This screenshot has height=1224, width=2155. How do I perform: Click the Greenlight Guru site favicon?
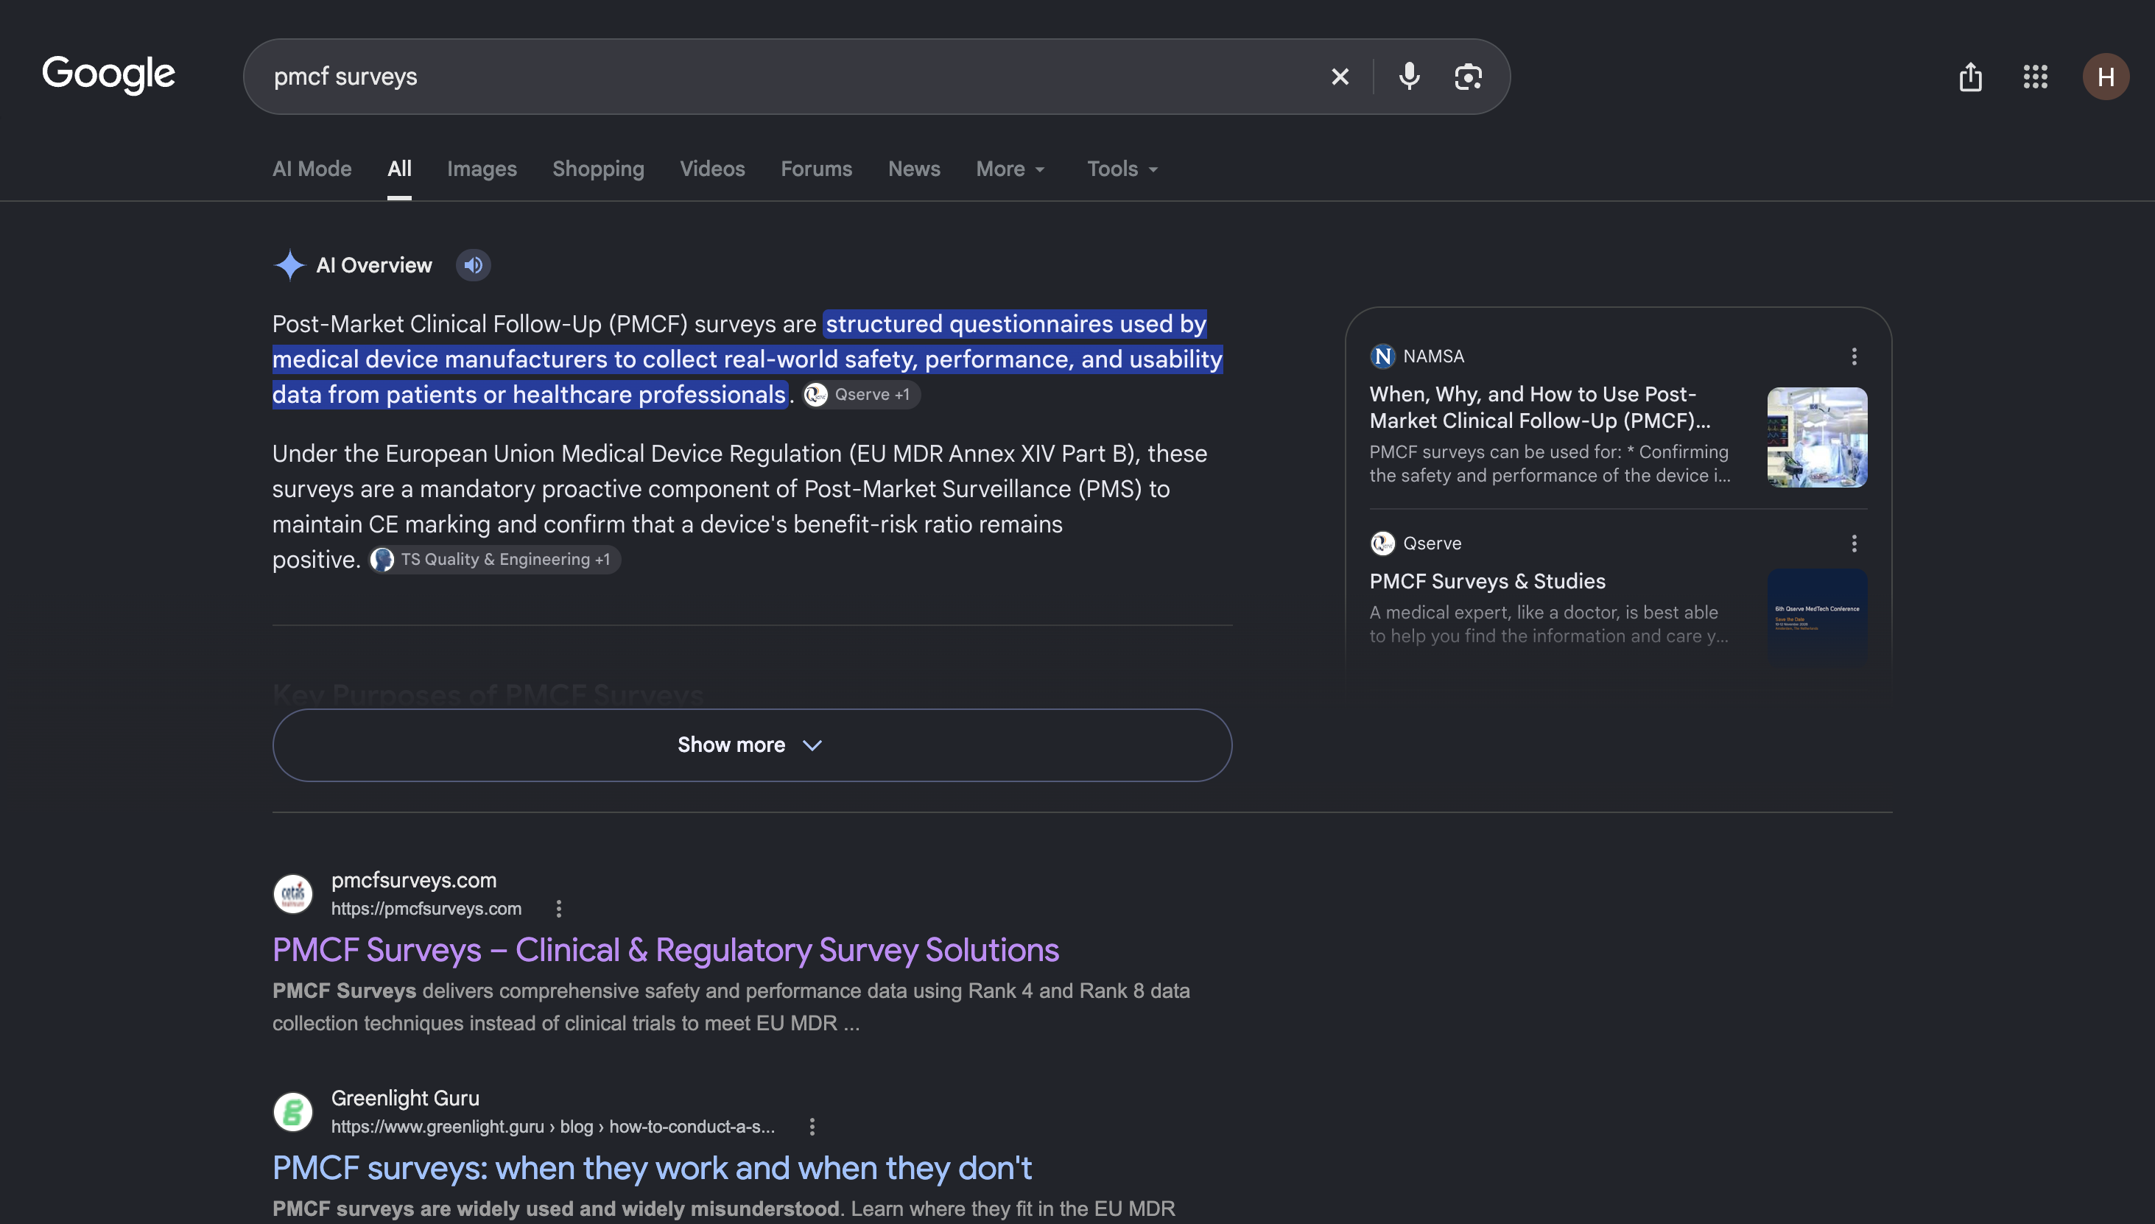[x=292, y=1111]
